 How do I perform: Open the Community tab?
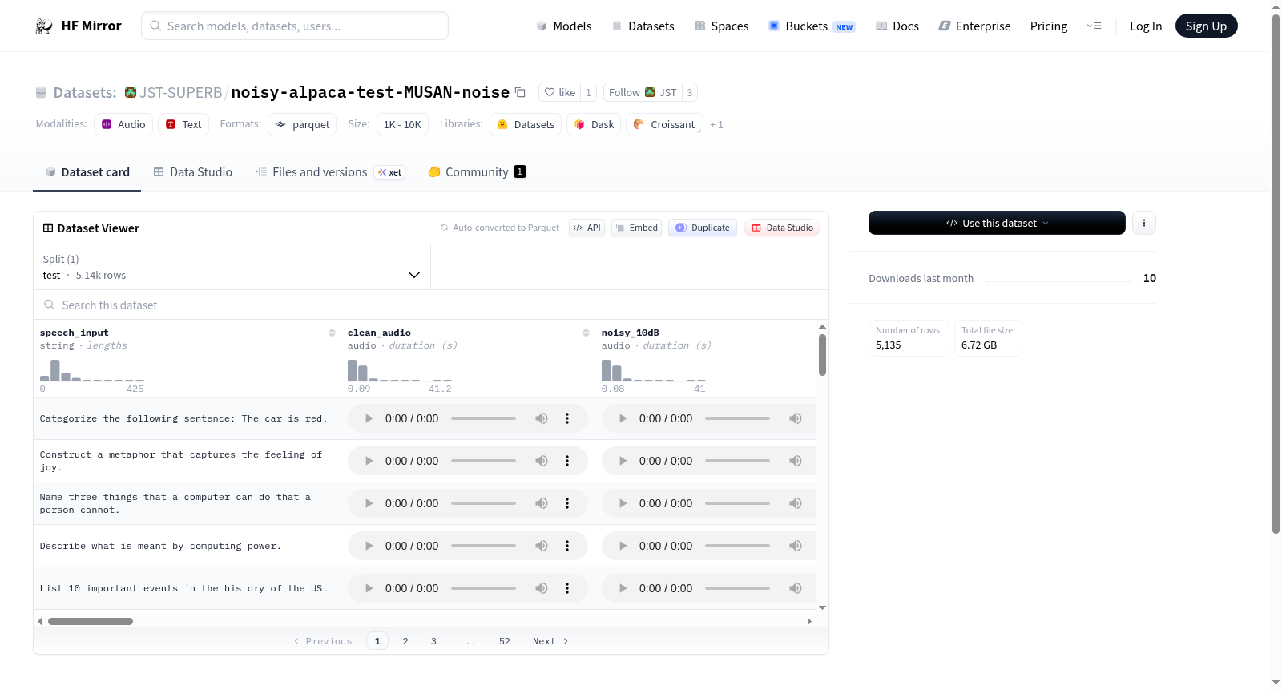pos(477,172)
